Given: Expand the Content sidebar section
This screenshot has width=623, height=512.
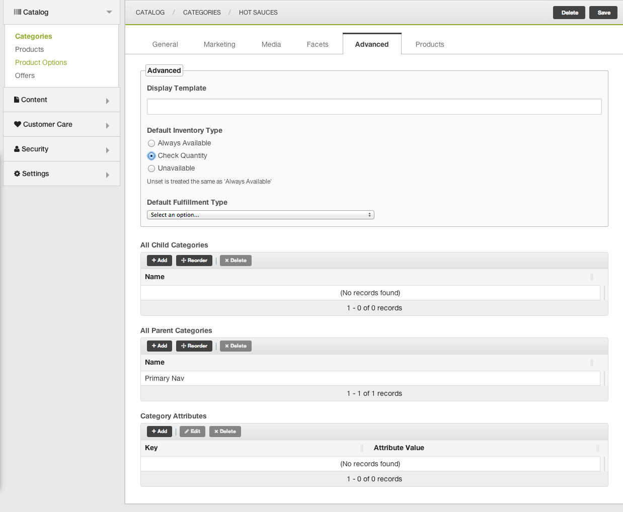Looking at the screenshot, I should (x=107, y=101).
